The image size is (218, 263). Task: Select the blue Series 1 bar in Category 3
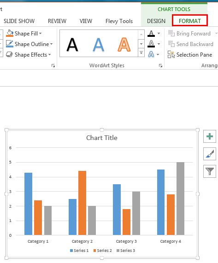[117, 210]
